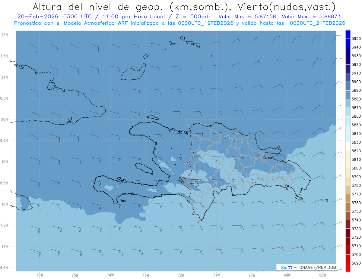Click the '5720' colorbar label
This screenshot has height=279, width=362.
(x=356, y=237)
